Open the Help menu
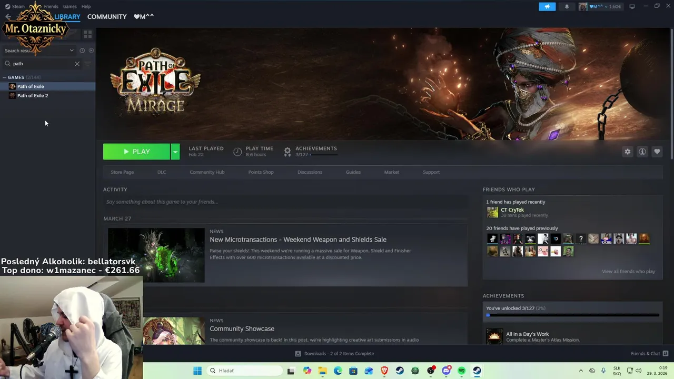674x379 pixels. (x=86, y=6)
